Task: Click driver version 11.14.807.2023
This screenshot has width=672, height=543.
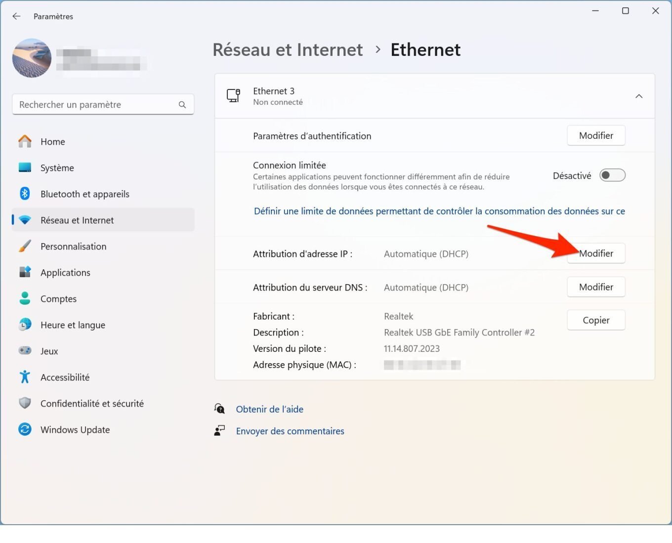Action: [x=412, y=349]
